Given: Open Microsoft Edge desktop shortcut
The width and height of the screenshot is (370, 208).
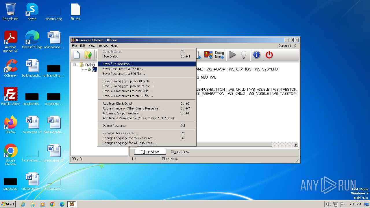Looking at the screenshot, I should click(x=32, y=40).
